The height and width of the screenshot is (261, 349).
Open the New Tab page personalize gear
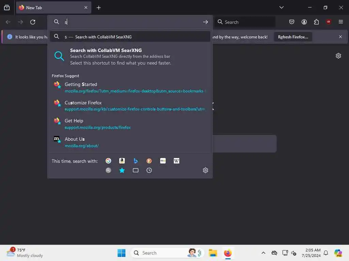[338, 56]
